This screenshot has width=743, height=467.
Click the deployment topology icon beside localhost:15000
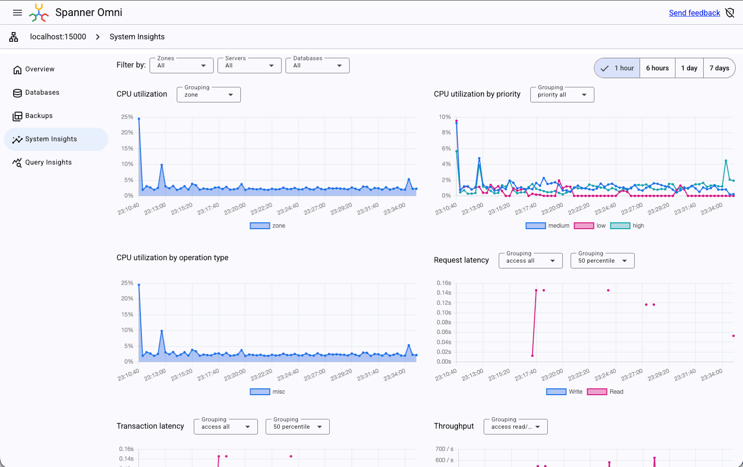click(x=14, y=37)
